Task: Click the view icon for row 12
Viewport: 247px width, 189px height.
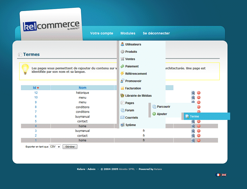Action: (x=193, y=93)
